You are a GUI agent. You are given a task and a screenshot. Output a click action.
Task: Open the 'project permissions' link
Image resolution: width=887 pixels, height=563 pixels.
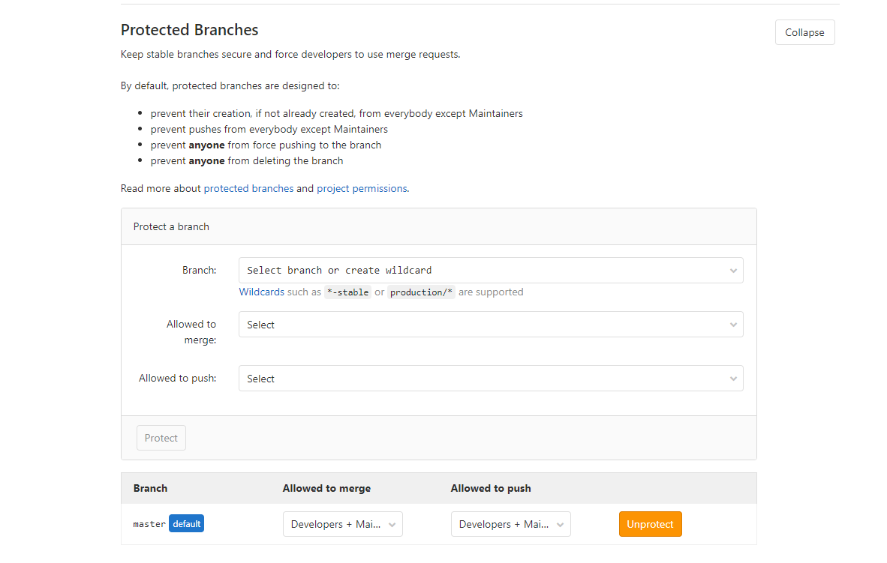point(362,188)
